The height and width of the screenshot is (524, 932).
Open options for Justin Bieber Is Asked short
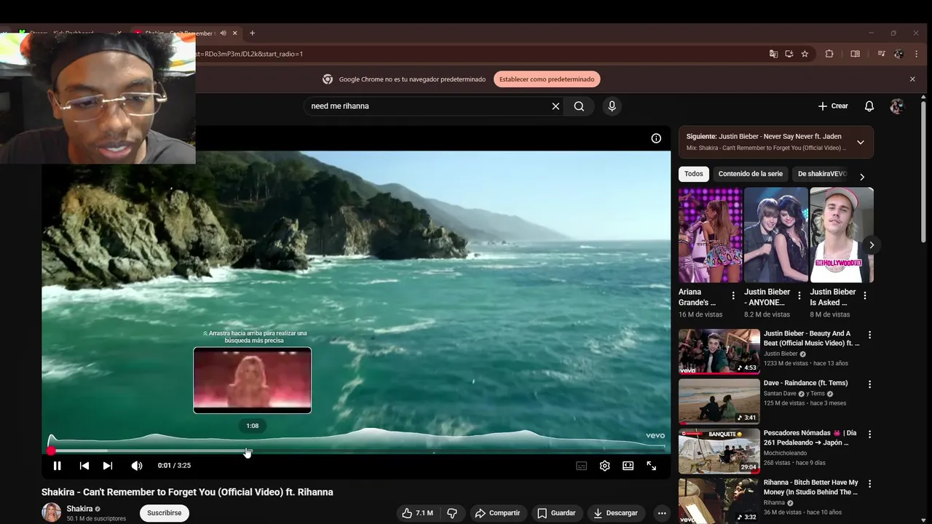pos(865,296)
